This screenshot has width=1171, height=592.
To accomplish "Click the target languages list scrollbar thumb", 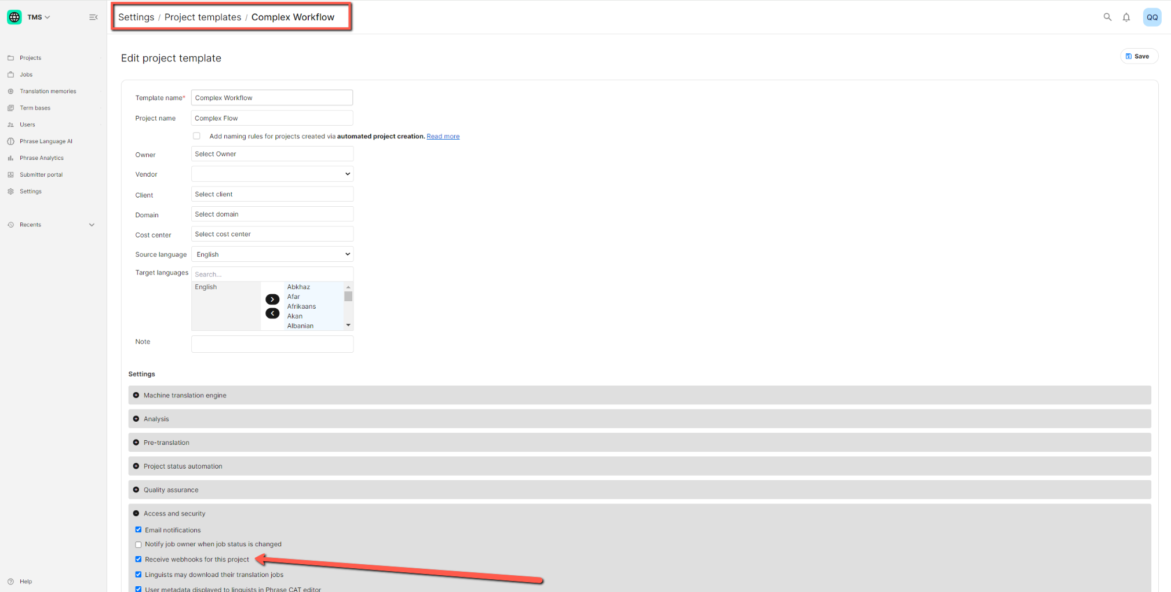I will 348,296.
